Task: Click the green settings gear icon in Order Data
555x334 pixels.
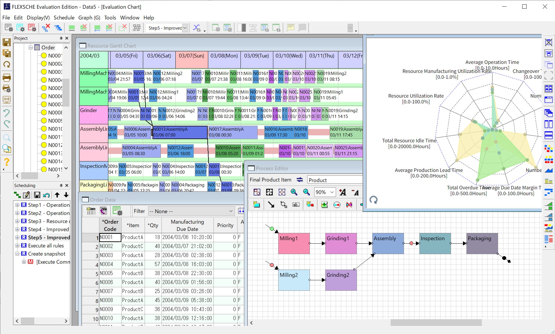Action: tap(117, 211)
